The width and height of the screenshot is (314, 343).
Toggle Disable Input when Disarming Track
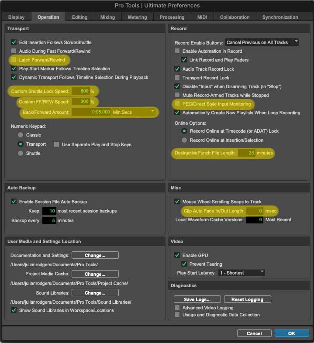[x=177, y=86]
